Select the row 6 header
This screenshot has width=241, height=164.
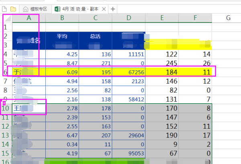(x=6, y=72)
